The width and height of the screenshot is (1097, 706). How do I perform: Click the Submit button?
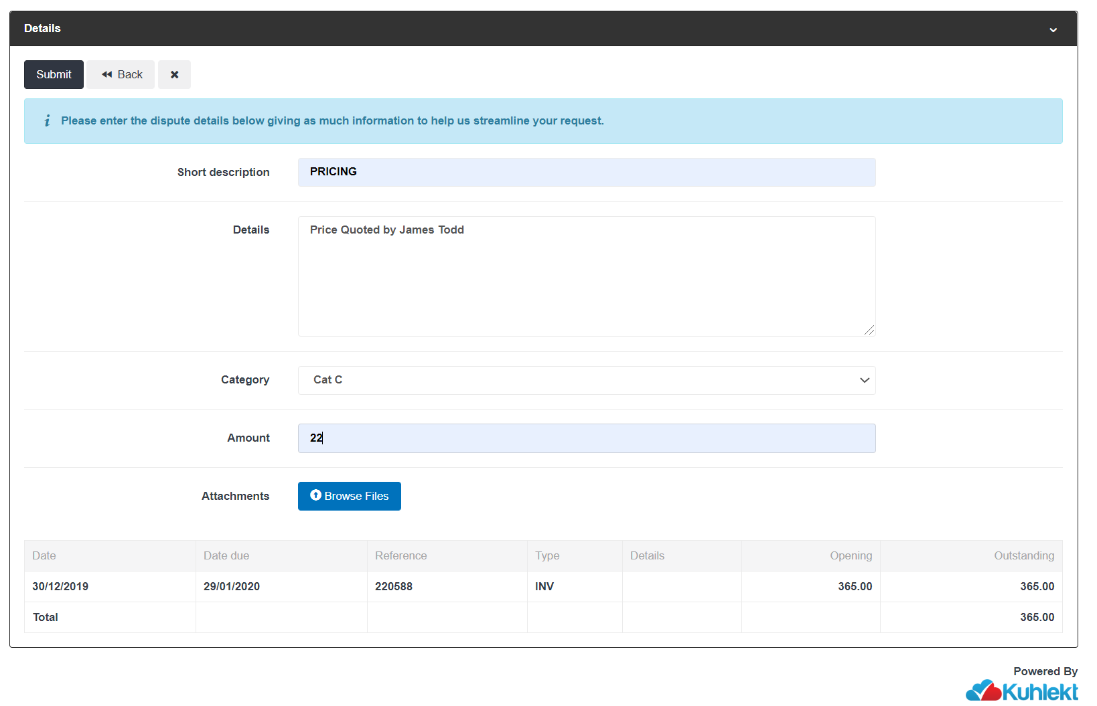click(54, 74)
